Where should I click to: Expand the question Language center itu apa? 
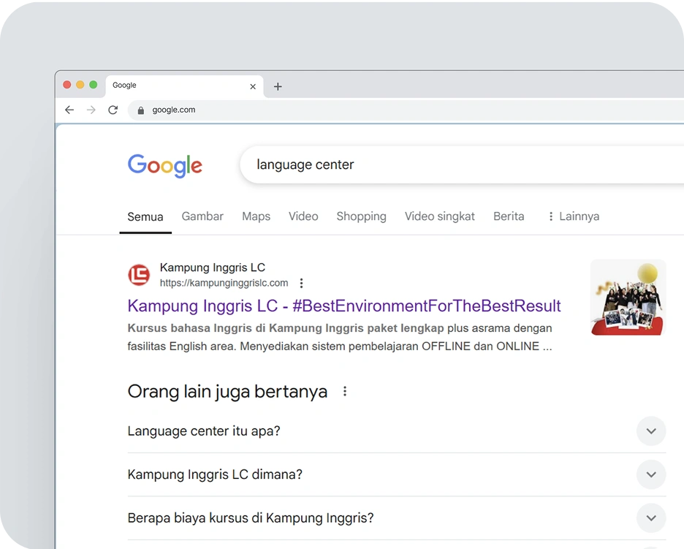click(x=650, y=431)
